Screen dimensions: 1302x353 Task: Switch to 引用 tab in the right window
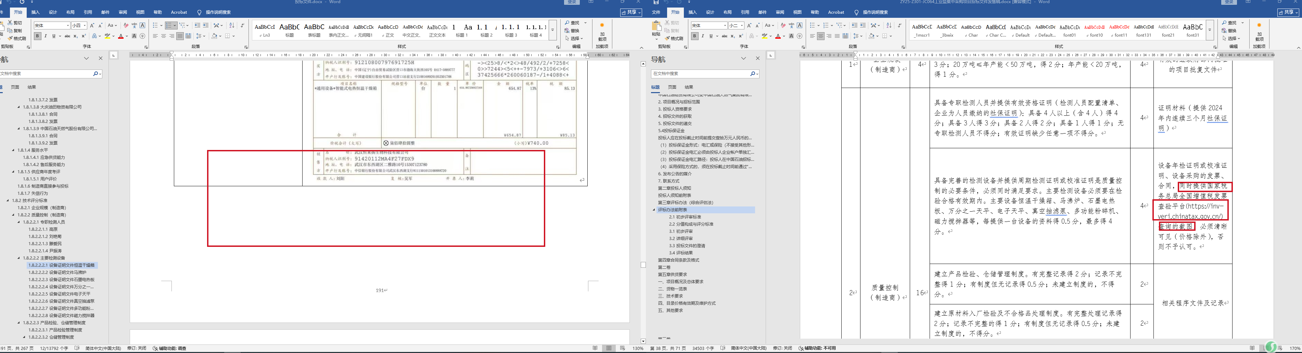pyautogui.click(x=745, y=12)
